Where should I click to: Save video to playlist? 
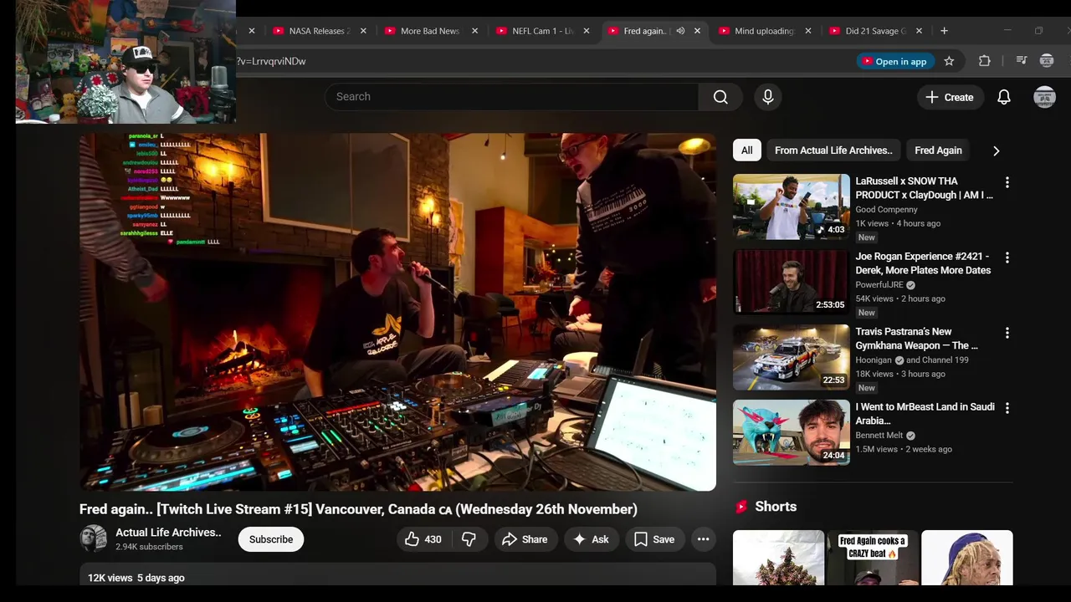point(654,539)
